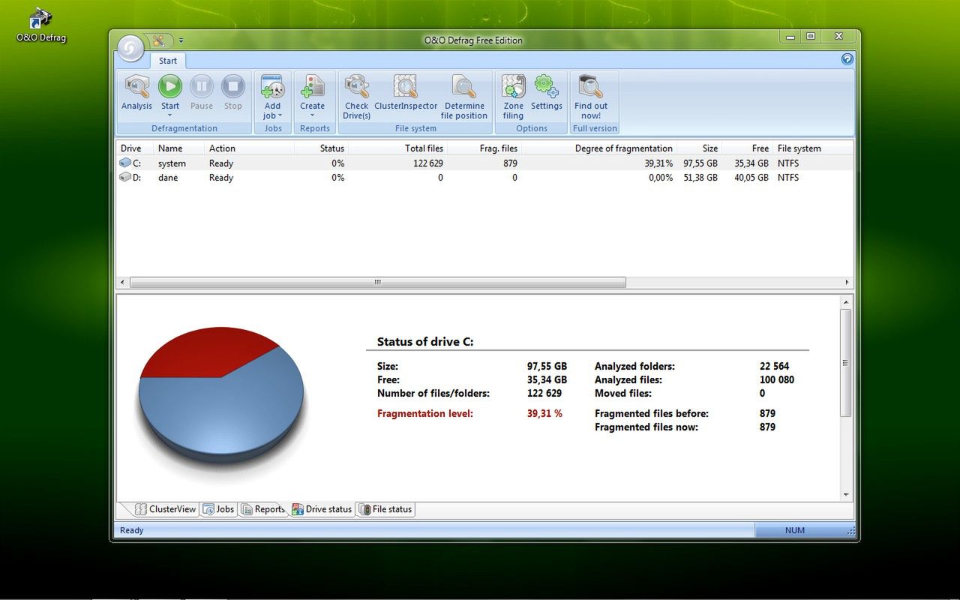Click the Stop defragmentation icon

point(233,87)
